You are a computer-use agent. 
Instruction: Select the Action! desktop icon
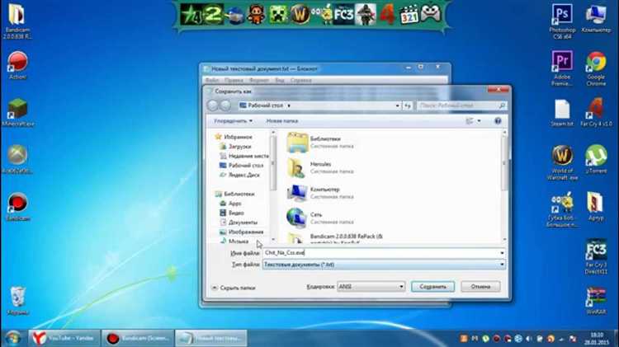coord(17,65)
